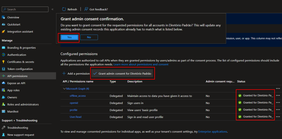
Task: Open the Authentication settings
Action: tap(16, 55)
